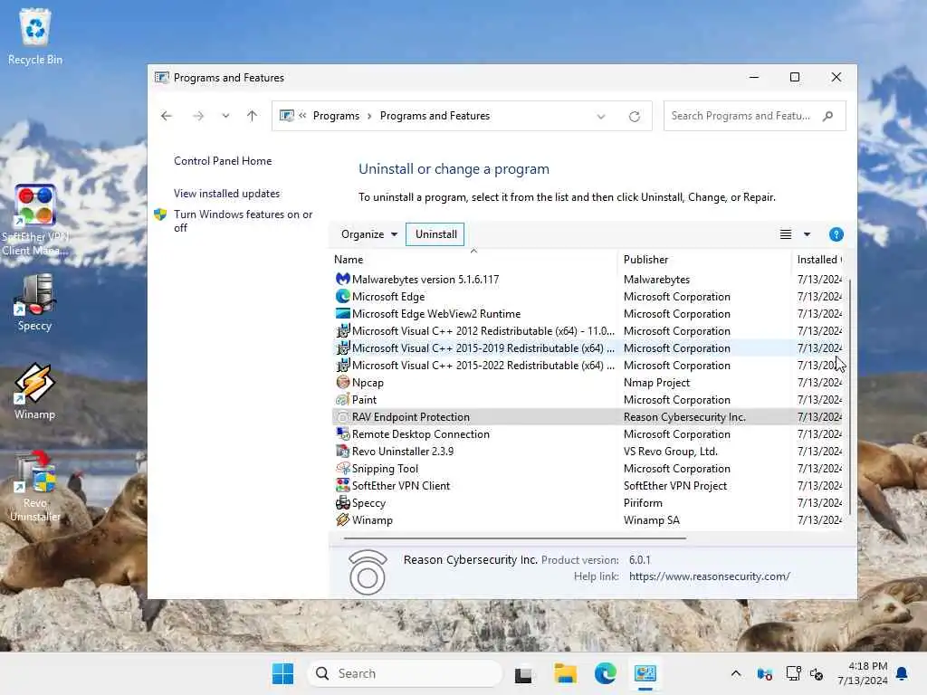Click the breadcrumb overflow chevron before Programs
Image resolution: width=927 pixels, height=695 pixels.
click(x=302, y=116)
